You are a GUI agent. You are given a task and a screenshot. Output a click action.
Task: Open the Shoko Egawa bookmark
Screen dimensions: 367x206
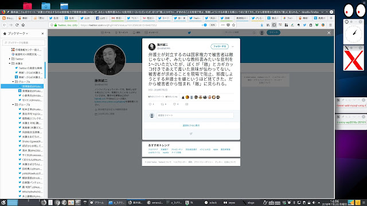pos(30,141)
